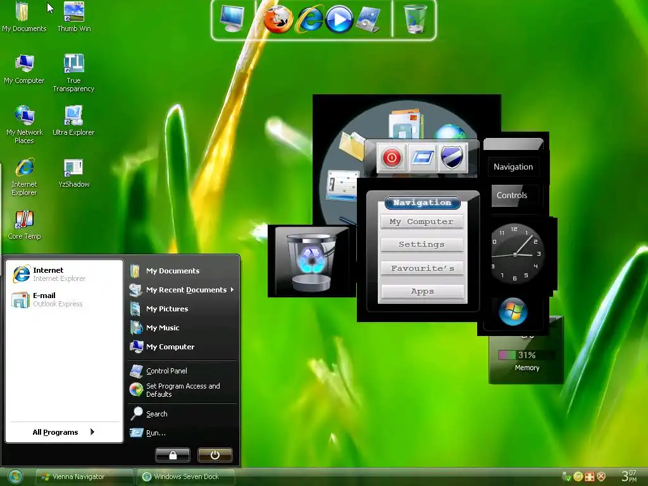Open Ultra Explorer desktop shortcut
Image resolution: width=648 pixels, height=486 pixels.
pyautogui.click(x=73, y=121)
